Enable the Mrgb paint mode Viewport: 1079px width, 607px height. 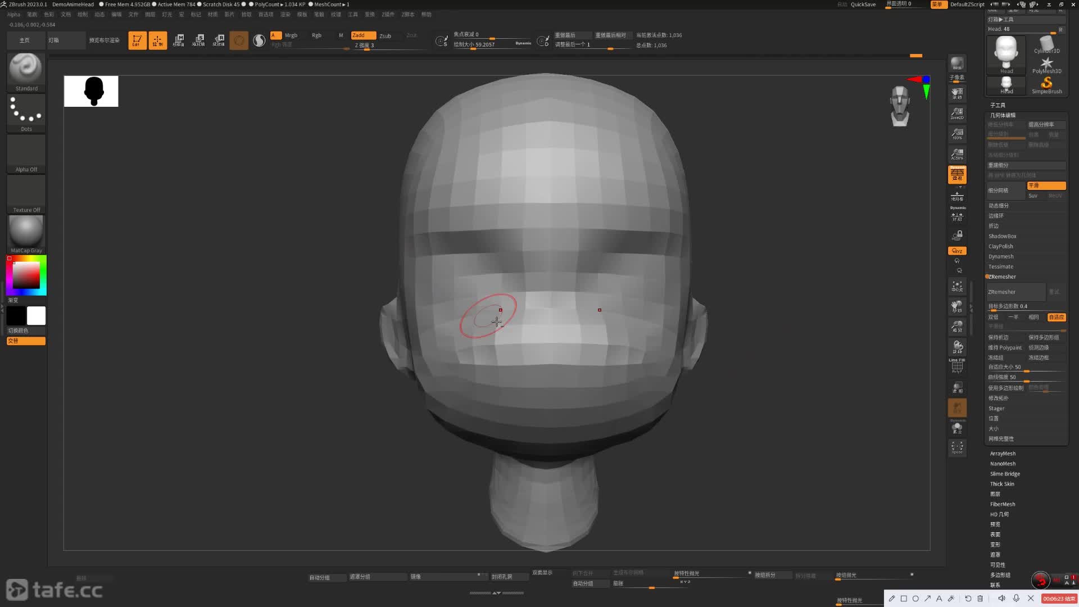291,35
